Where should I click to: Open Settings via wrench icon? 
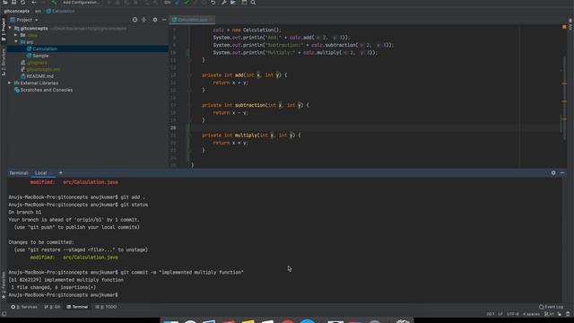click(224, 2)
